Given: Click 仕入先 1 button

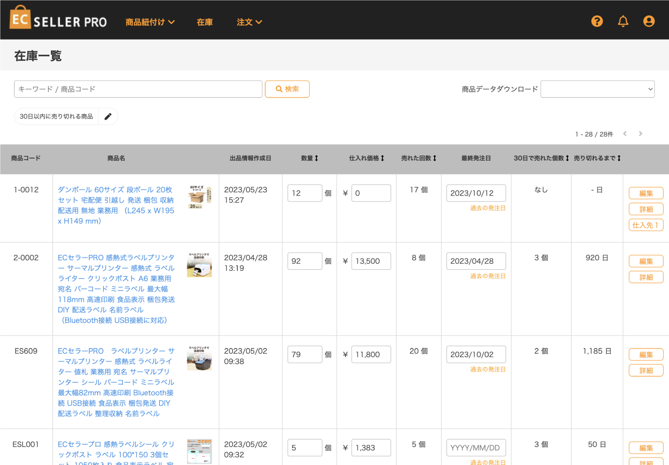Looking at the screenshot, I should coord(646,225).
